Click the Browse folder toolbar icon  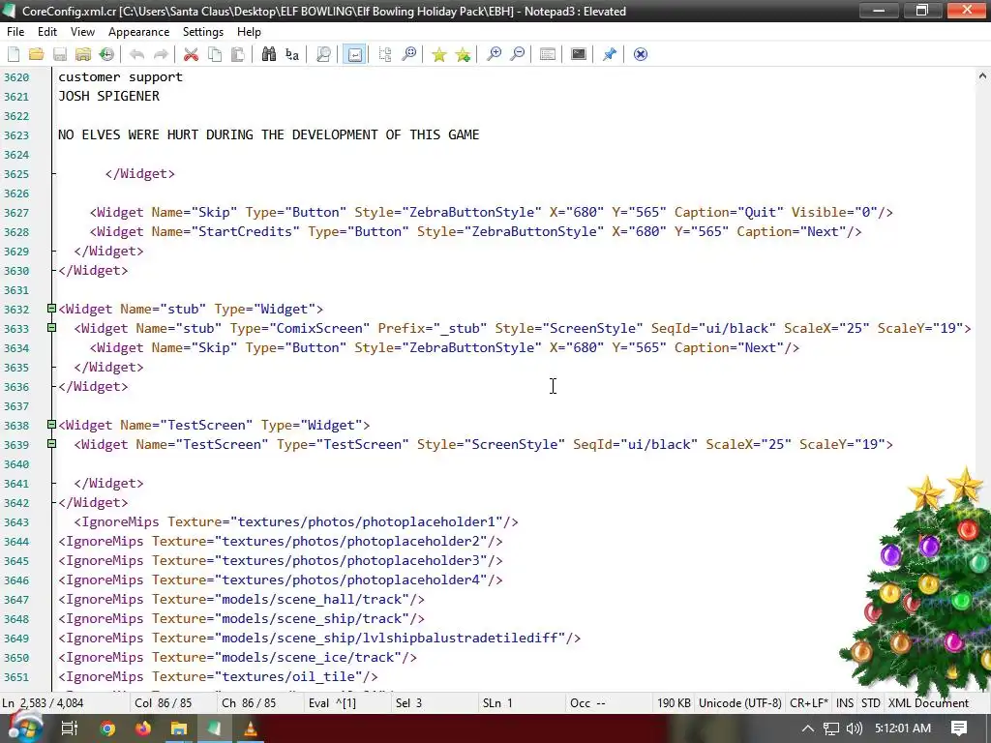pos(83,54)
